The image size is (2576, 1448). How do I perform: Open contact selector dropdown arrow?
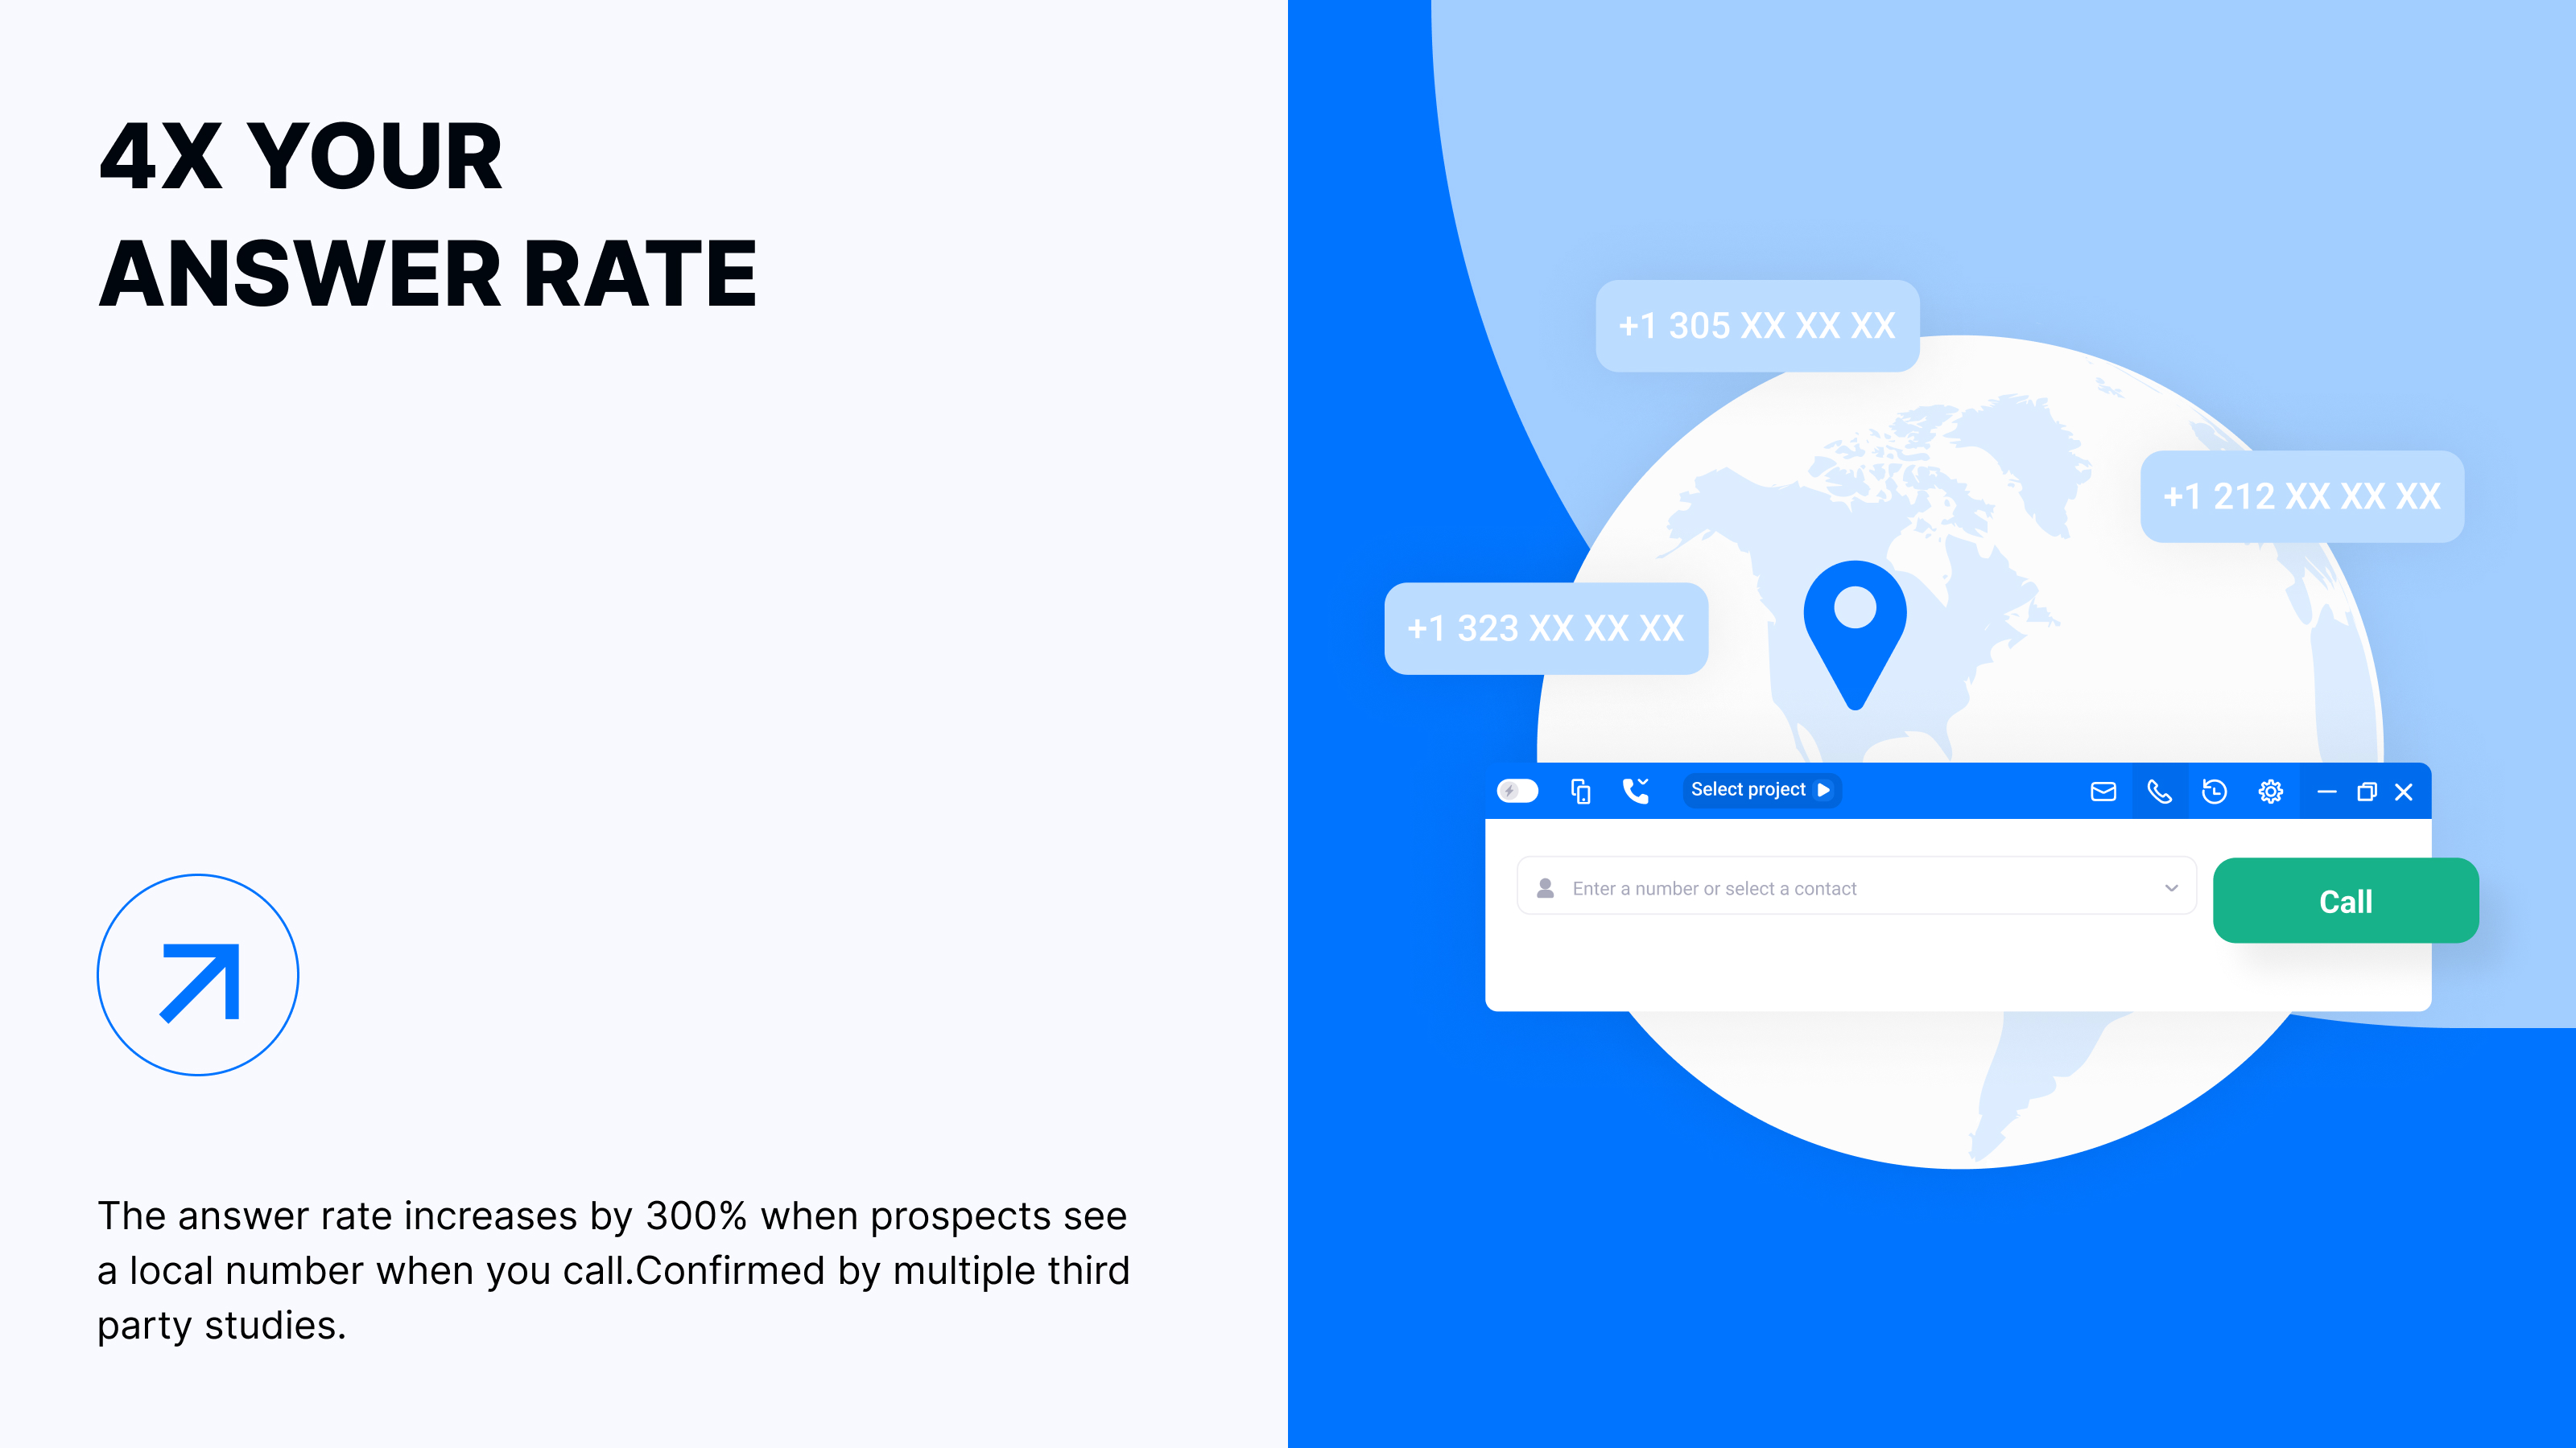2173,887
